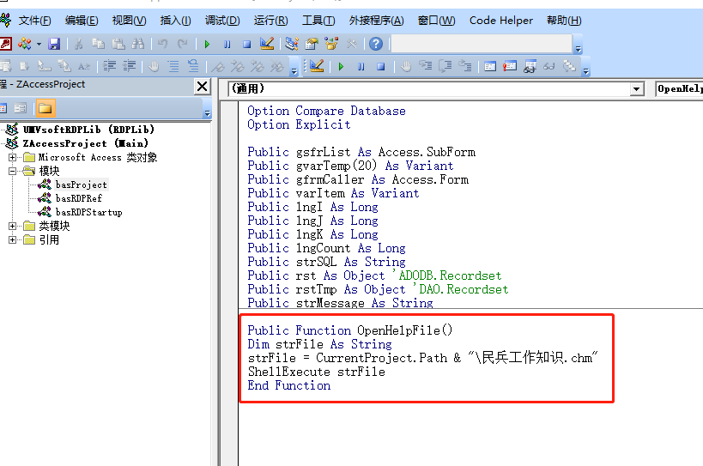Open the Insert Module dropdown arrow
Image resolution: width=703 pixels, height=466 pixels.
tap(39, 44)
